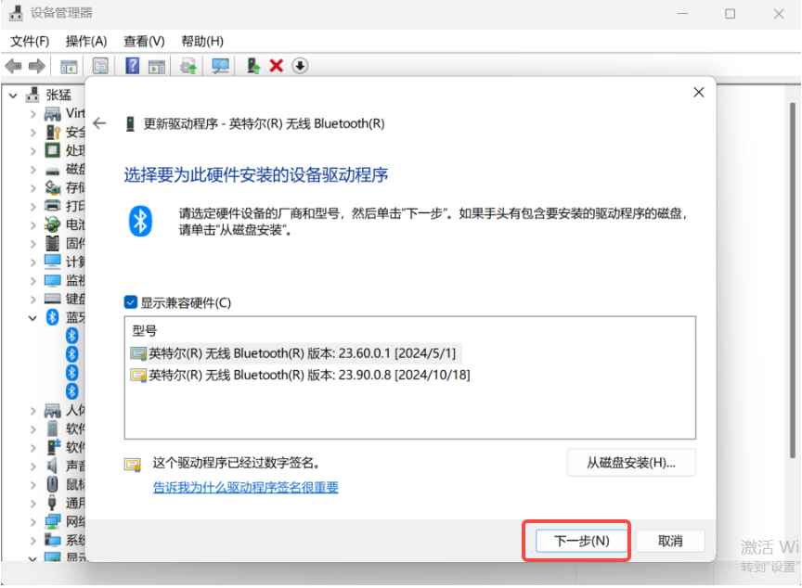The image size is (802, 588).
Task: Click the down-arrow circle toolbar icon
Action: (300, 66)
